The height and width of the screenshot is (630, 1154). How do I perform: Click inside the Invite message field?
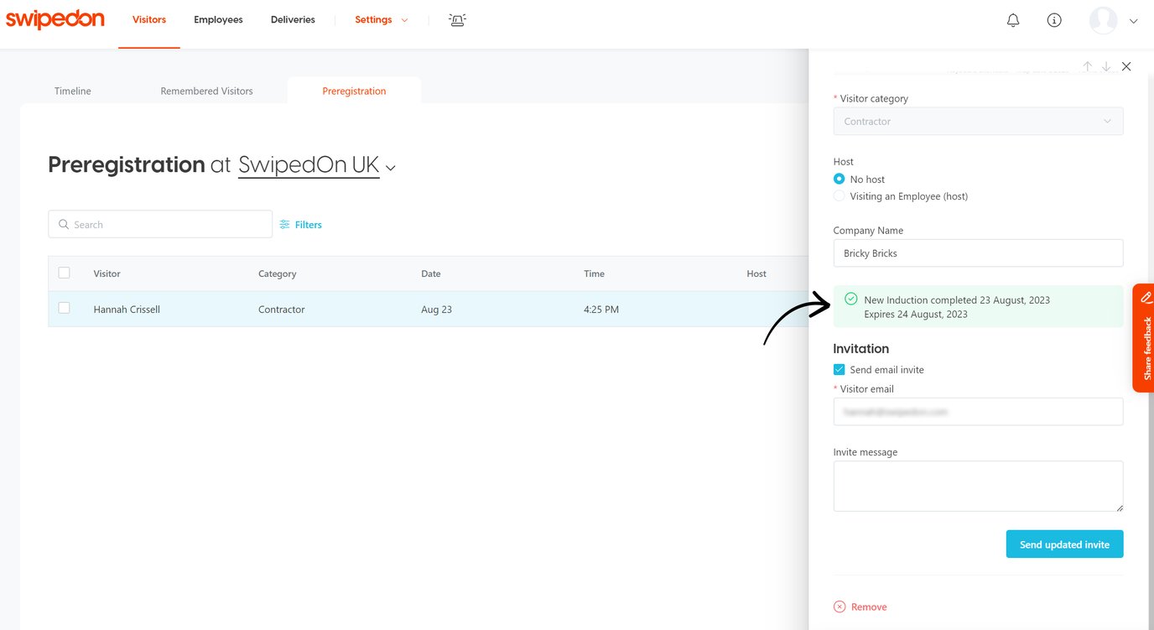pos(978,485)
